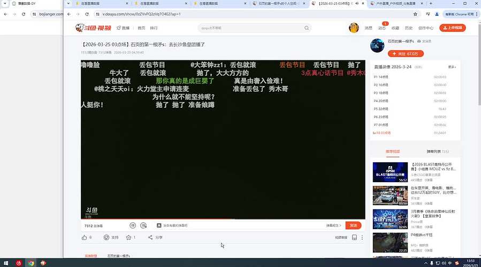
Task: Click the share (分享) icon
Action: 150,237
